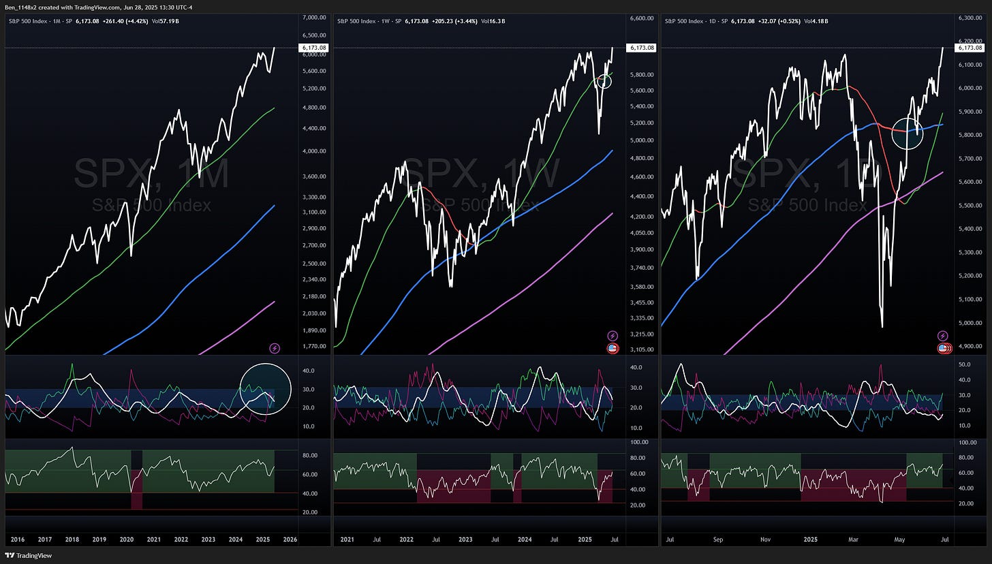
Task: Click the 6,173.08 price tag on daily axis
Action: tap(970, 48)
